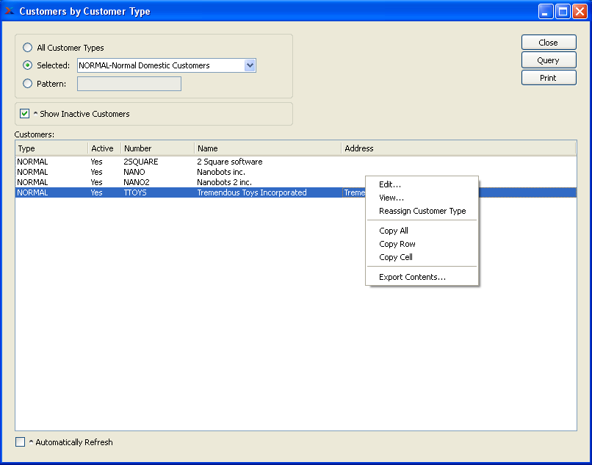Sort by the Active column header
592x465 pixels.
(104, 148)
